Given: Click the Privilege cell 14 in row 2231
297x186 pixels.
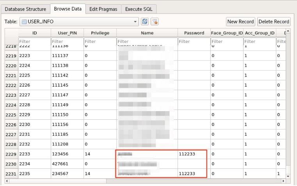Looking at the screenshot, I should click(100, 174).
